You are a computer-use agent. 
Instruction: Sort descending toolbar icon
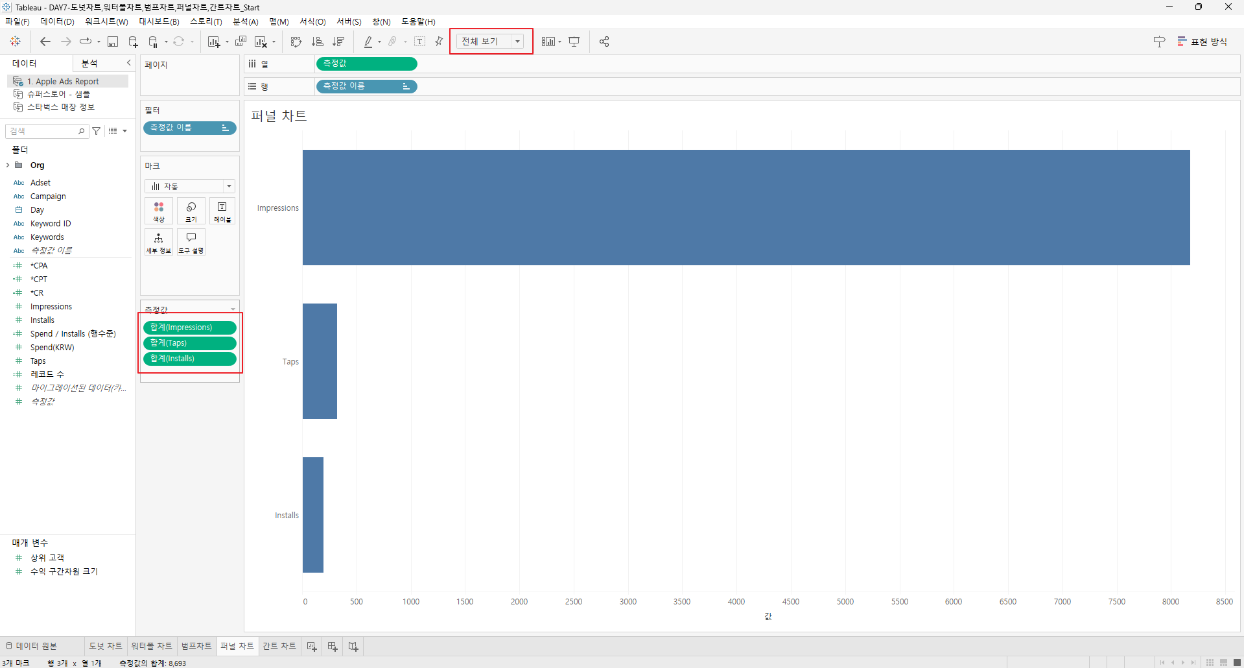(338, 42)
